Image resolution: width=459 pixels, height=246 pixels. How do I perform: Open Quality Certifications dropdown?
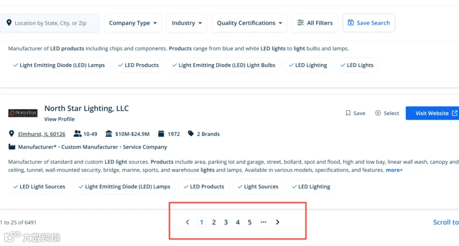point(249,23)
